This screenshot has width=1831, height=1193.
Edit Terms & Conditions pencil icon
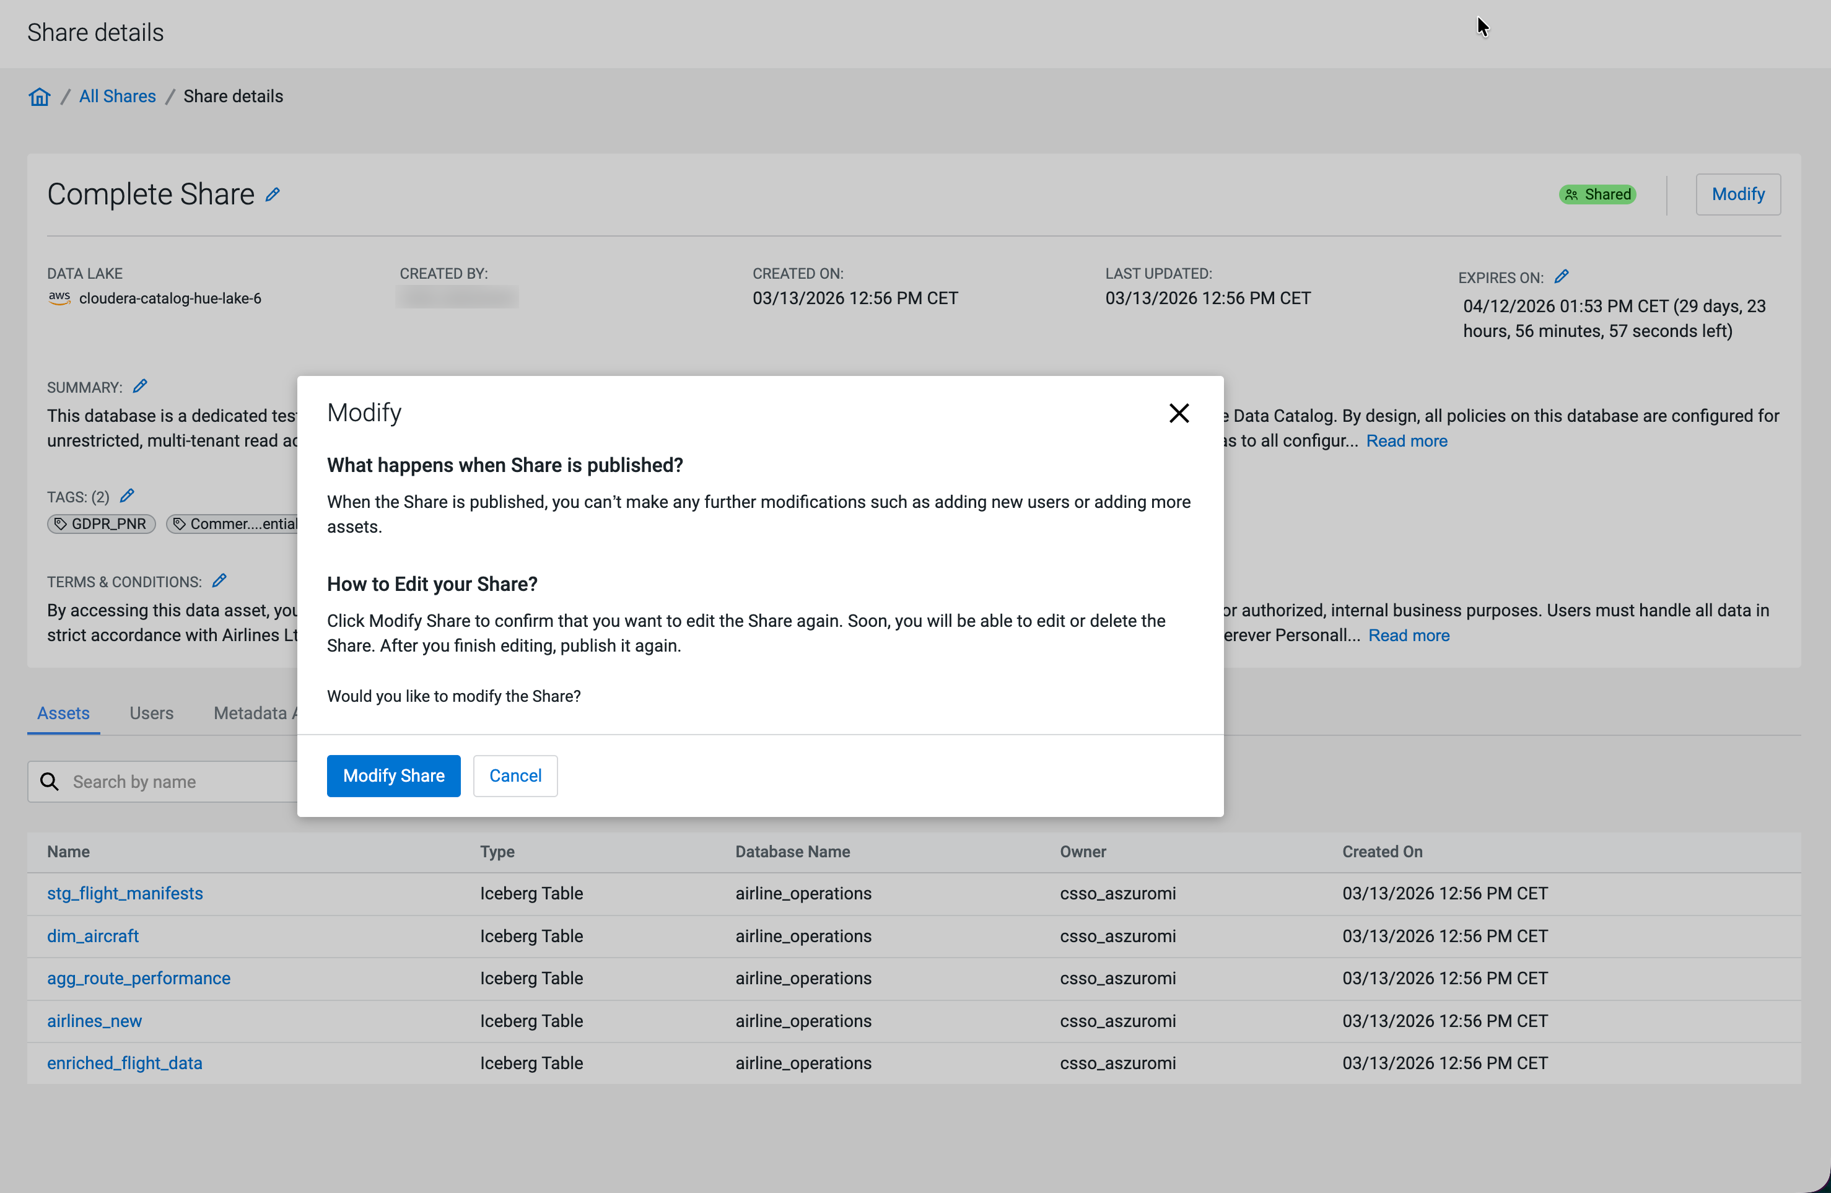(x=219, y=581)
